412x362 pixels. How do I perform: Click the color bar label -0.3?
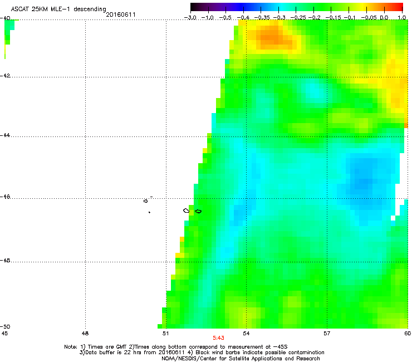(279, 18)
